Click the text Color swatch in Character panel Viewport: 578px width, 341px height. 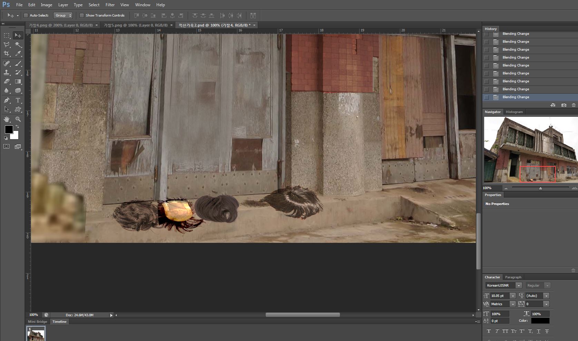[540, 321]
